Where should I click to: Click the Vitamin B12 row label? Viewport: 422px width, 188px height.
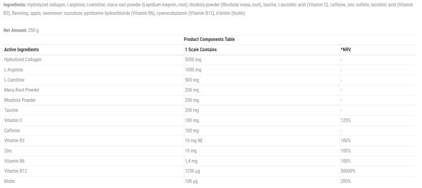click(x=15, y=171)
